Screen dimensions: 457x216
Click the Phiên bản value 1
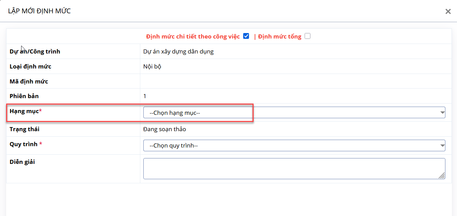click(145, 96)
